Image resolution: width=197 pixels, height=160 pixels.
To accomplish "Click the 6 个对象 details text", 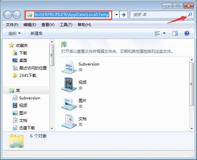I will pos(38,136).
